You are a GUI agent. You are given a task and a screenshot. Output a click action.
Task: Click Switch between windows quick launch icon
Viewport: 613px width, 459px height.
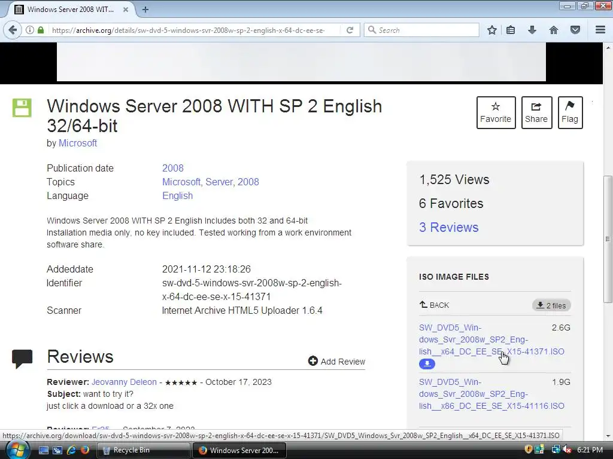pos(57,450)
